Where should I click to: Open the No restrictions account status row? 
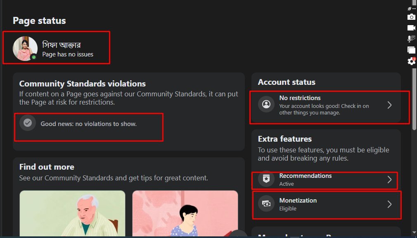pyautogui.click(x=326, y=105)
